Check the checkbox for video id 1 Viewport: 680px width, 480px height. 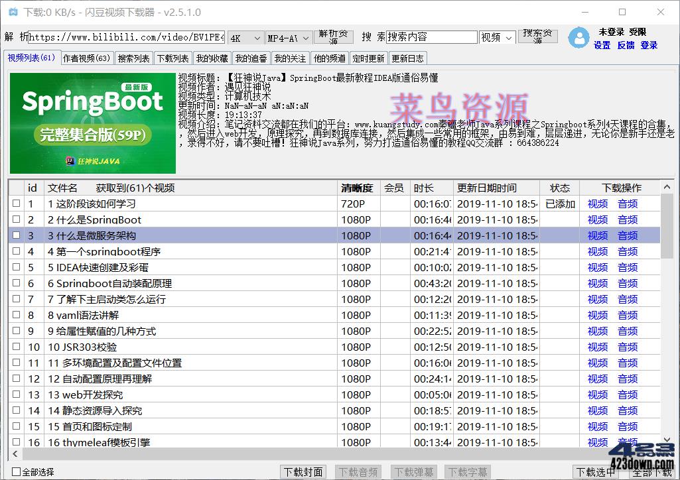(17, 204)
